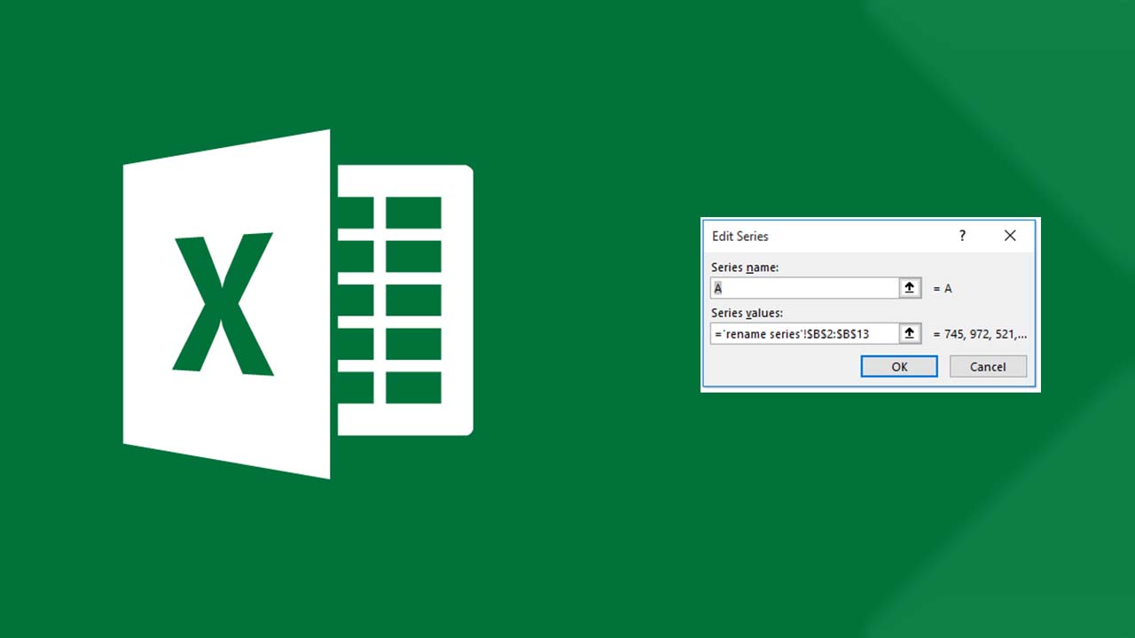This screenshot has height=638, width=1135.
Task: Click Cancel in the Edit Series dialog
Action: pos(988,366)
